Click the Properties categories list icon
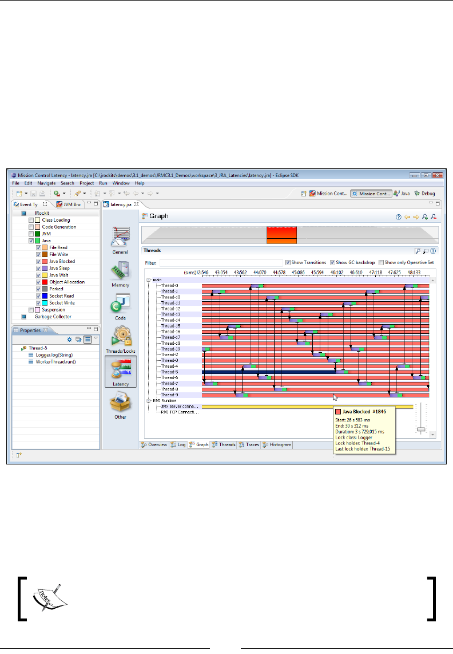This screenshot has width=453, height=654. click(x=88, y=340)
